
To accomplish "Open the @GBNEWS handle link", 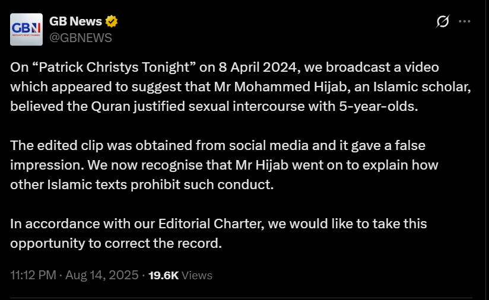I will [80, 38].
